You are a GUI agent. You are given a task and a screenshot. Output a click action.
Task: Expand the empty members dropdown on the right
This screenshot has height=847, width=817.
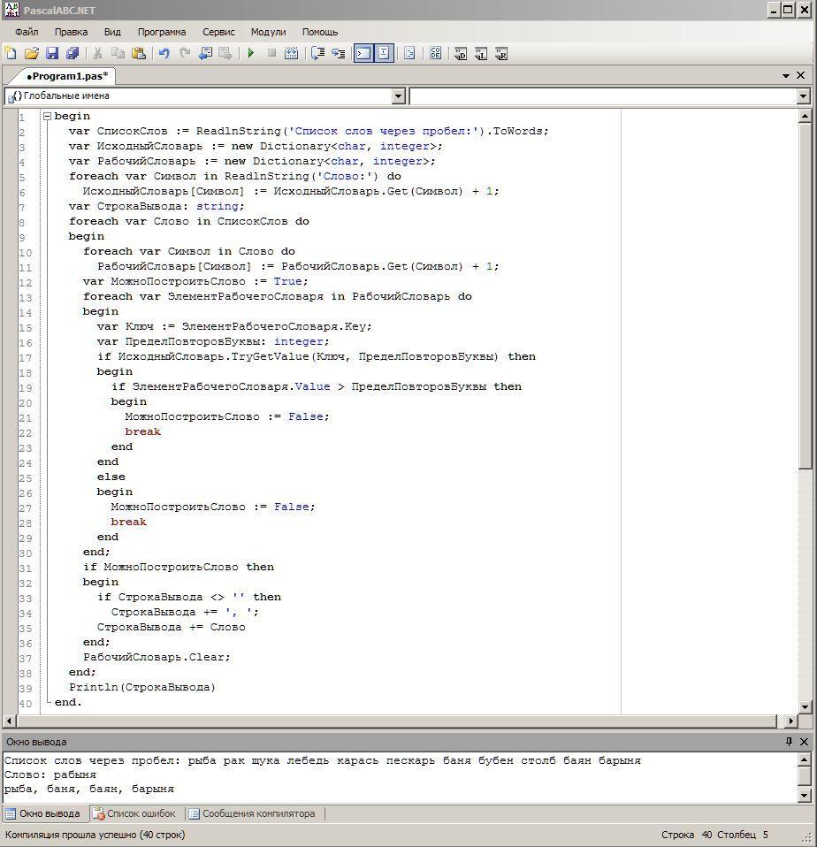[804, 96]
